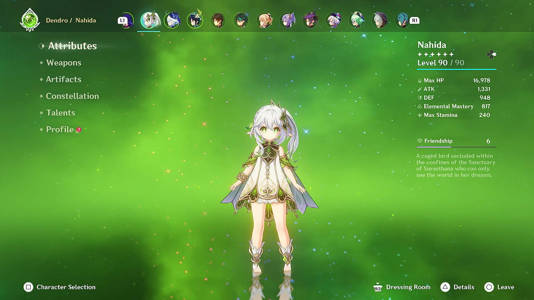Select the dark green-haired Xiao portrait
Image resolution: width=534 pixels, height=300 pixels.
click(241, 20)
